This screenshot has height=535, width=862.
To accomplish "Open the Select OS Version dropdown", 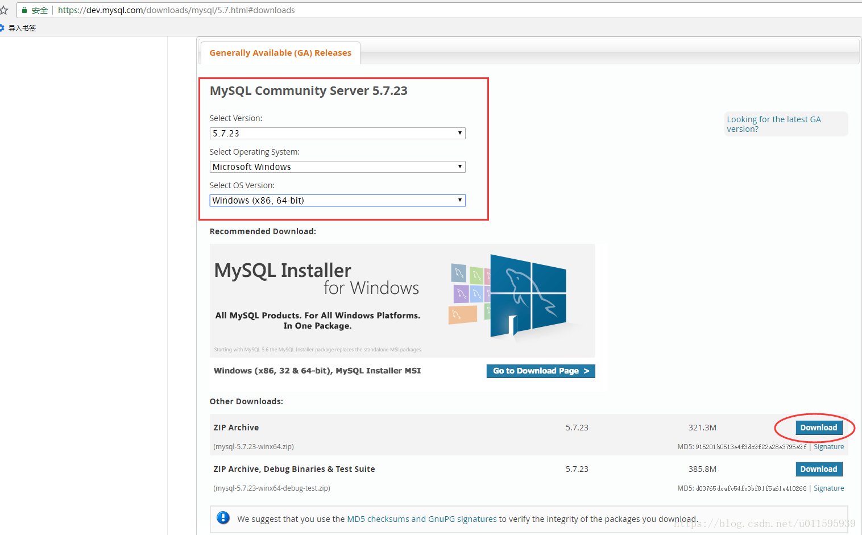I will click(x=338, y=200).
